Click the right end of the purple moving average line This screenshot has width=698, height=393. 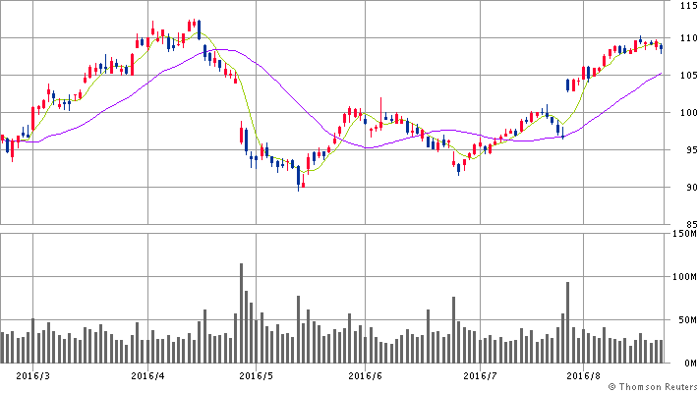pos(660,74)
